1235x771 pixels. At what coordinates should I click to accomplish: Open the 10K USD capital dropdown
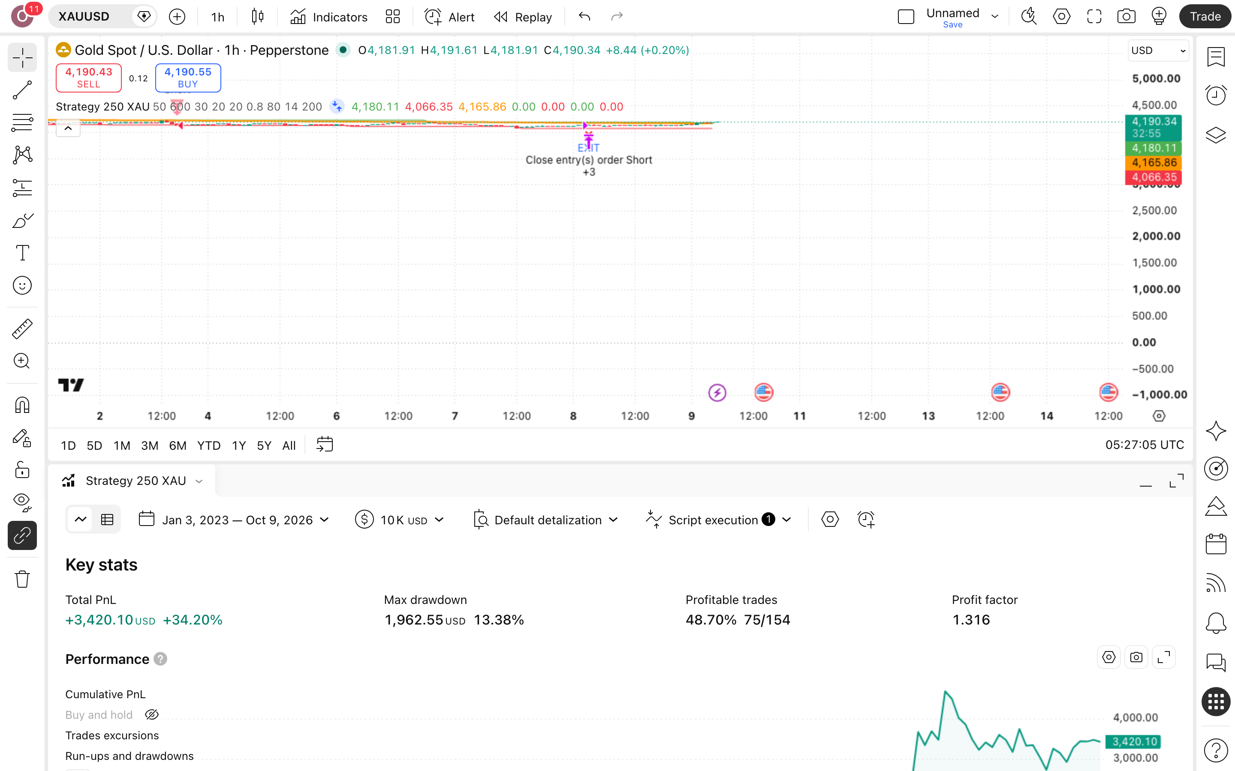[400, 520]
